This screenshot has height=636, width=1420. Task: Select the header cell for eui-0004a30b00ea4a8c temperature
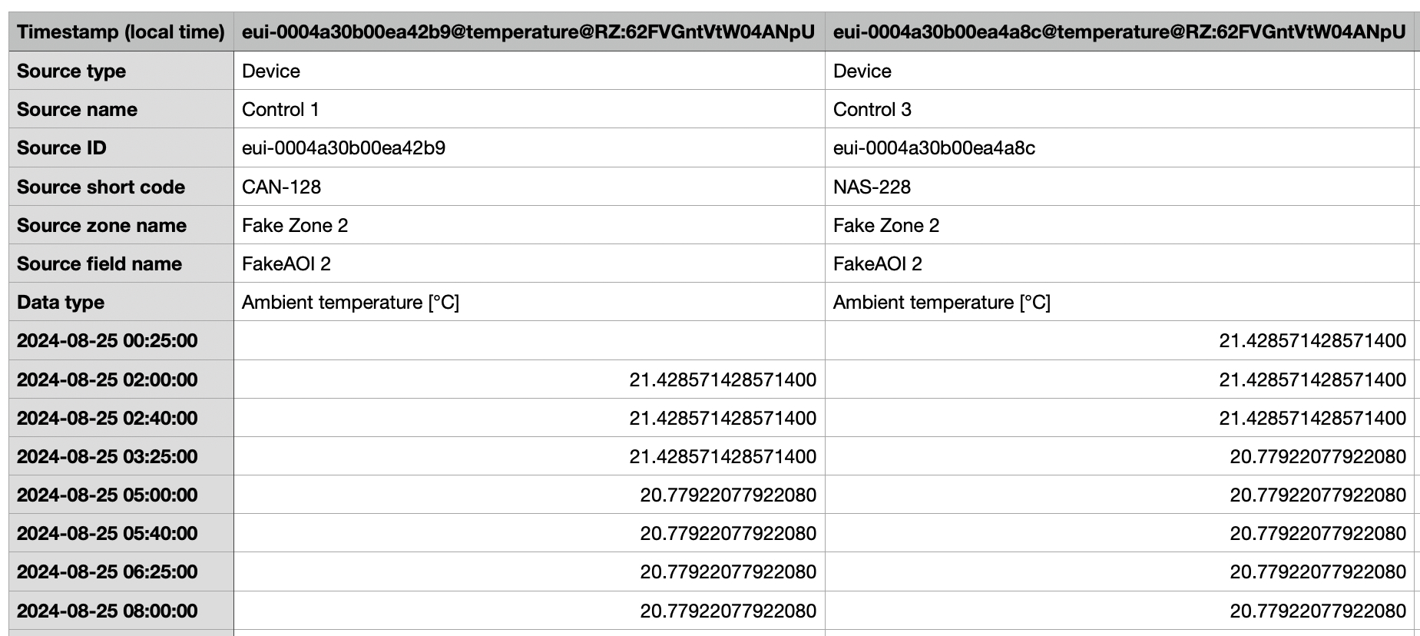click(1119, 31)
